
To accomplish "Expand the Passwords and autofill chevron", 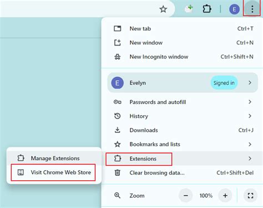I will click(250, 102).
